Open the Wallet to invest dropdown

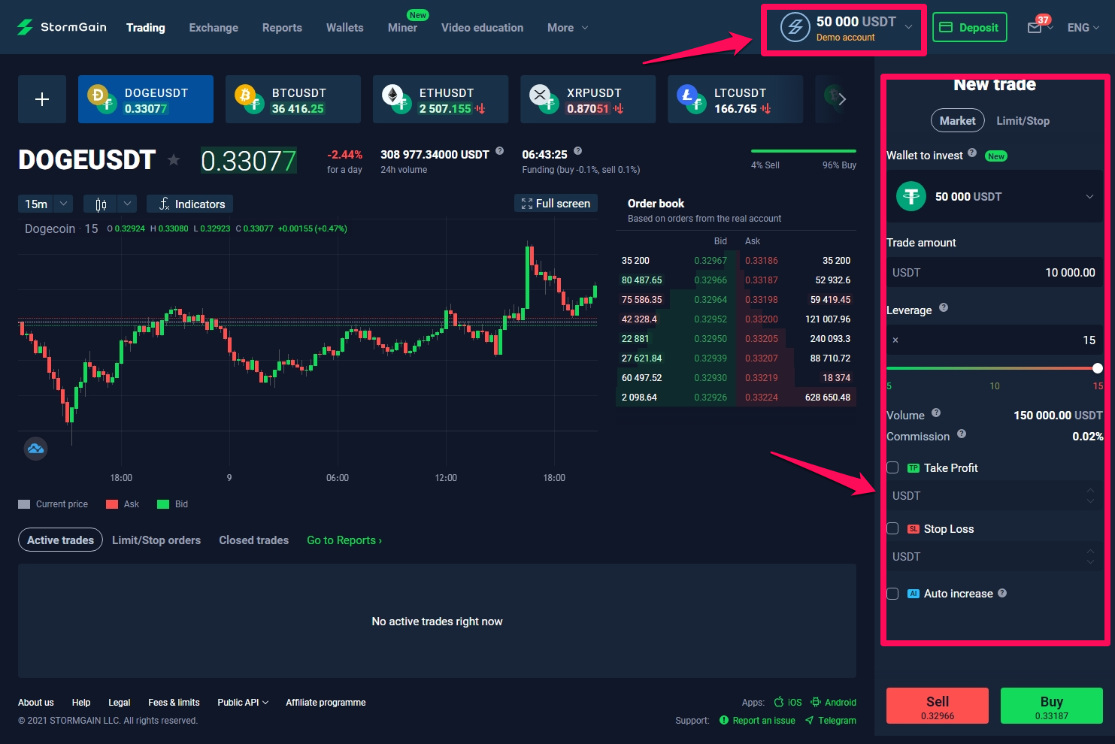(995, 196)
